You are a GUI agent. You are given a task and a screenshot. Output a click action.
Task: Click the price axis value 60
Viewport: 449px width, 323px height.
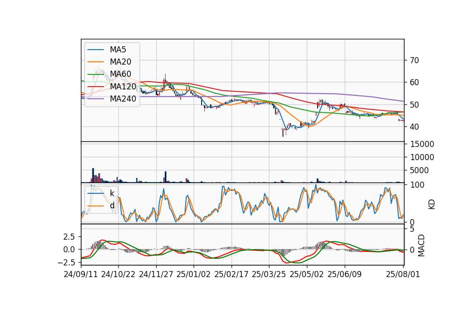(414, 82)
